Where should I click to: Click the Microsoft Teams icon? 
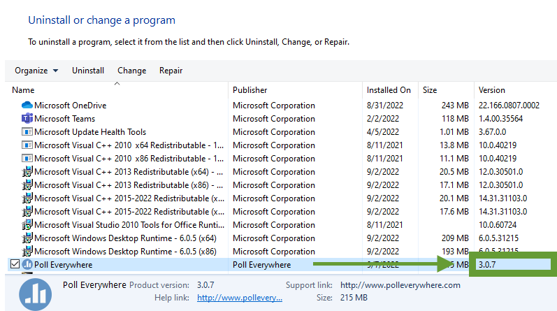[27, 118]
